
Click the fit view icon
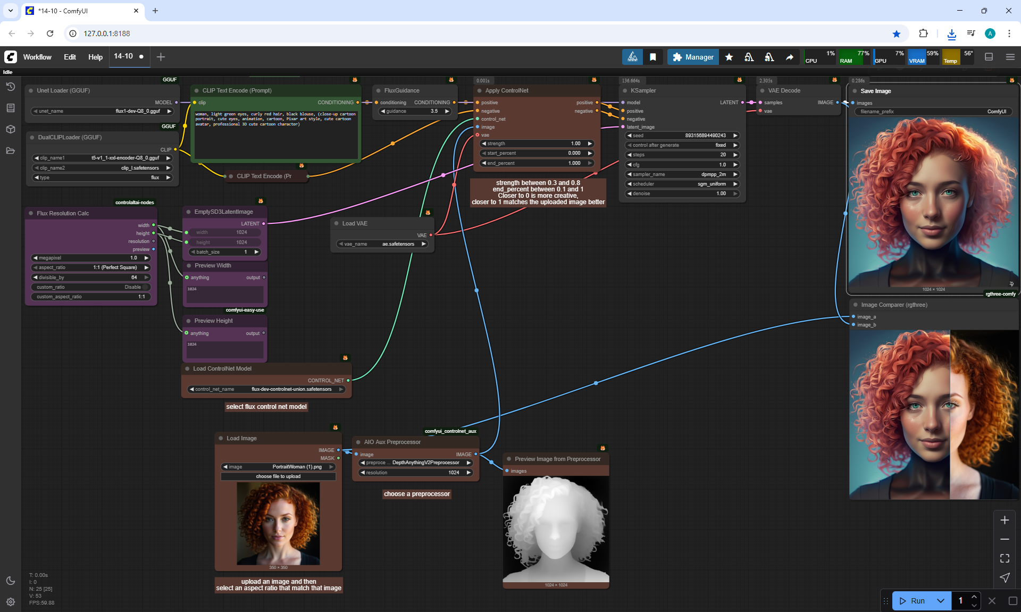click(1005, 558)
